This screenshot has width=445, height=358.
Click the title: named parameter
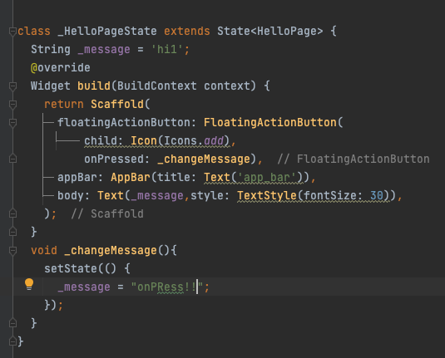click(x=176, y=177)
